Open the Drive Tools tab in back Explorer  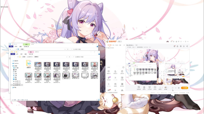click(x=26, y=46)
